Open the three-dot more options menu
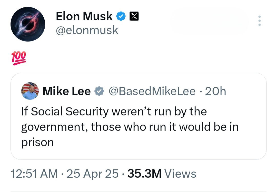 [x=259, y=21]
